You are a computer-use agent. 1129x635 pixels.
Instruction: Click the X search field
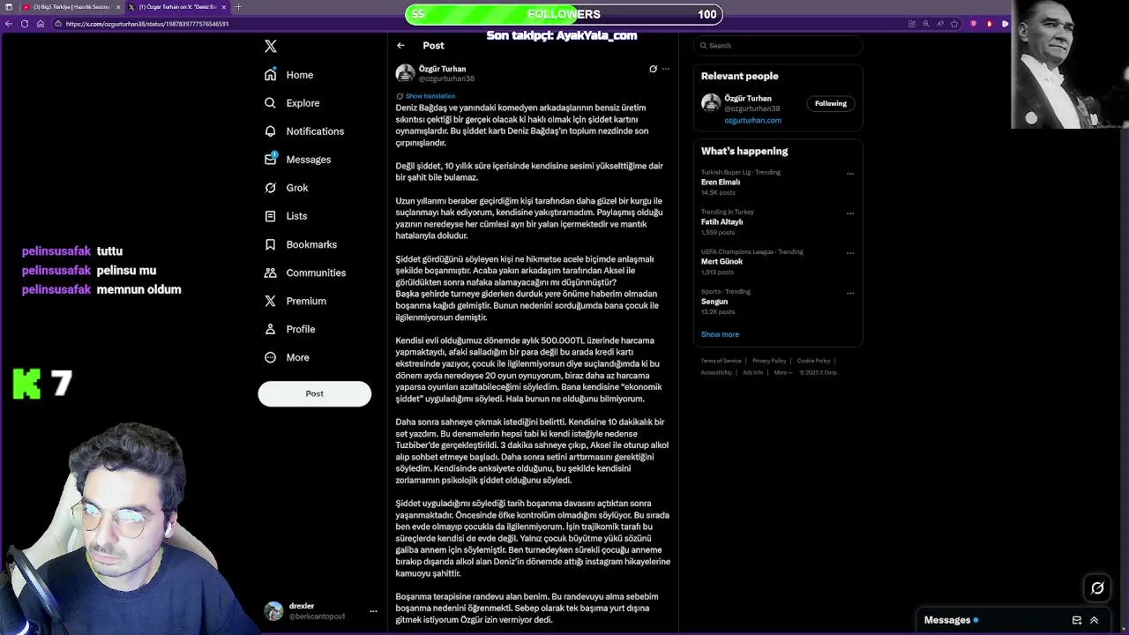point(778,46)
